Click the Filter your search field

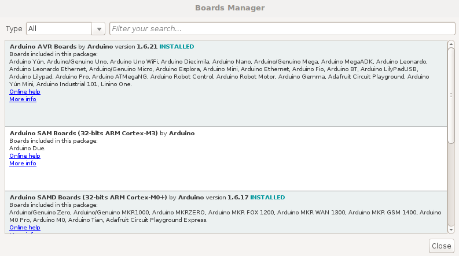pyautogui.click(x=282, y=29)
